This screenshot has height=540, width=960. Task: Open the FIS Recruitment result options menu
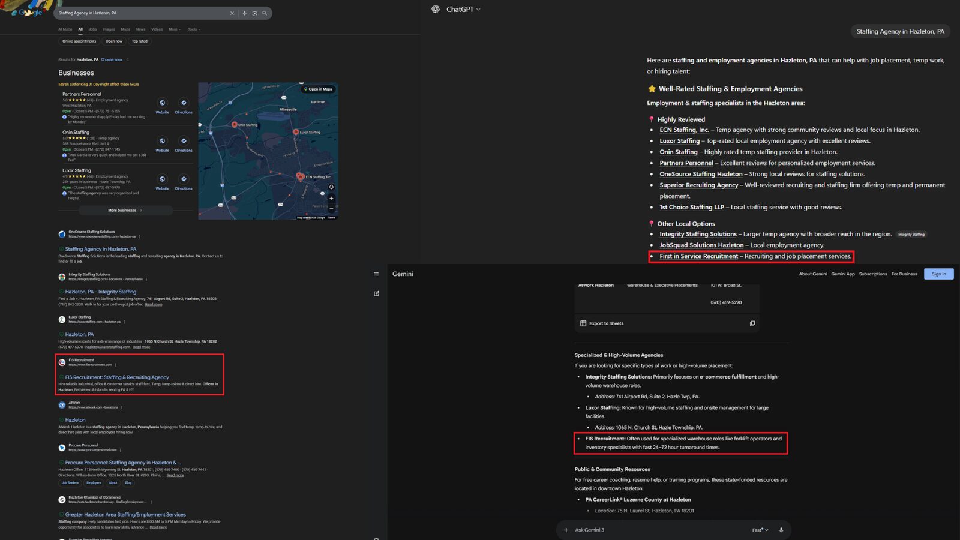pyautogui.click(x=116, y=365)
